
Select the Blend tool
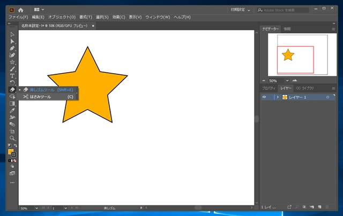pos(12,125)
